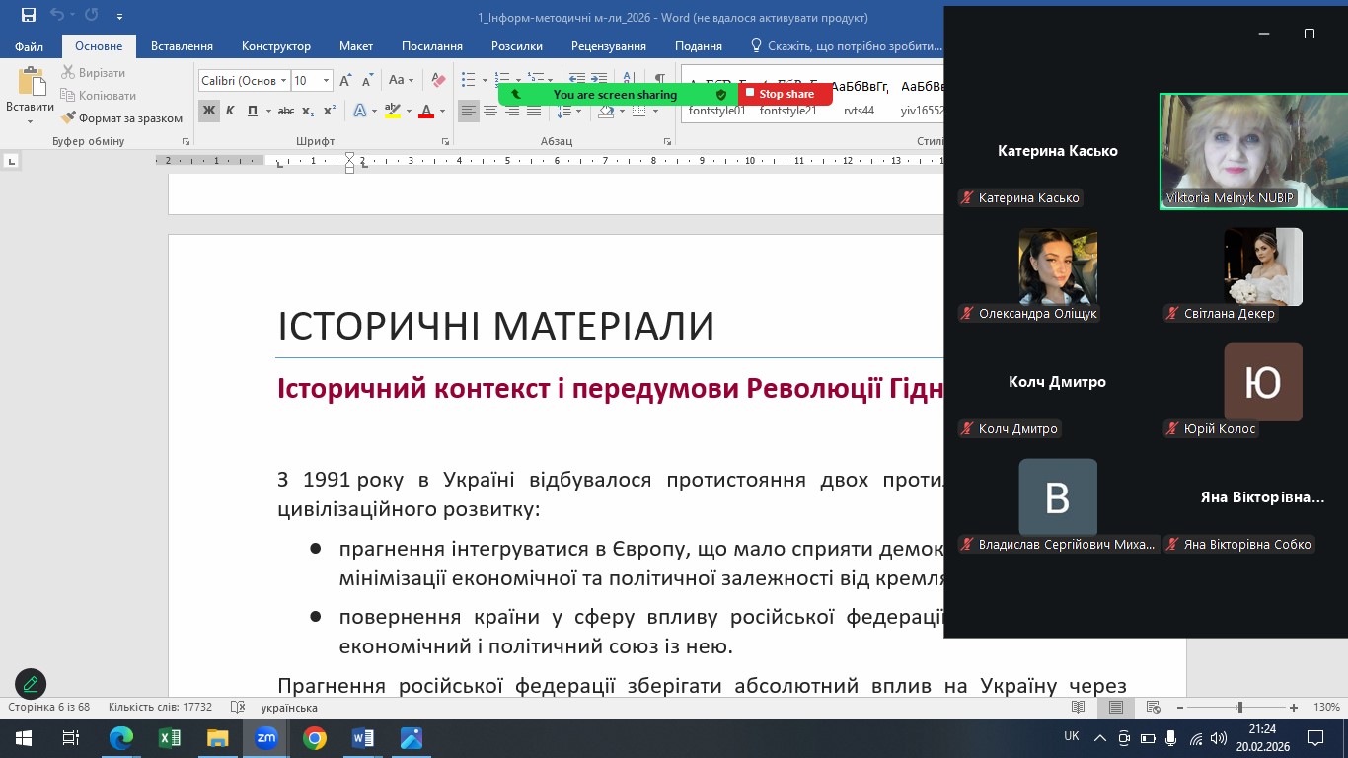Click the Zoom annotation pencil button
This screenshot has width=1348, height=758.
pyautogui.click(x=31, y=683)
